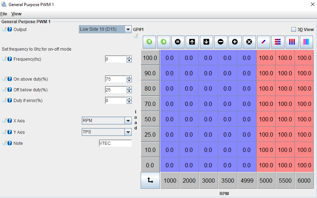The width and height of the screenshot is (317, 198).
Task: Open the File menu
Action: click(x=4, y=14)
